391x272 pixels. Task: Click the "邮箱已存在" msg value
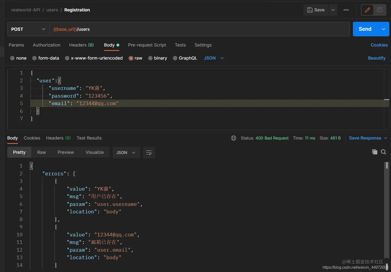point(104,242)
